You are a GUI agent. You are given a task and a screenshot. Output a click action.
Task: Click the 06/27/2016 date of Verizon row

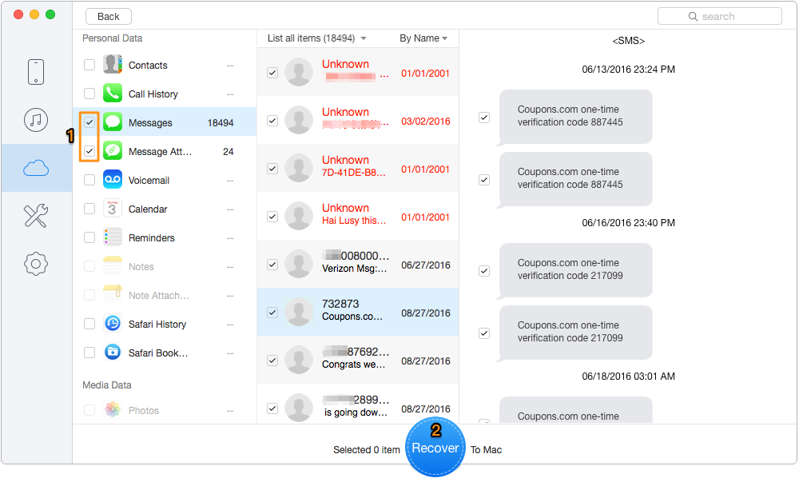click(426, 265)
